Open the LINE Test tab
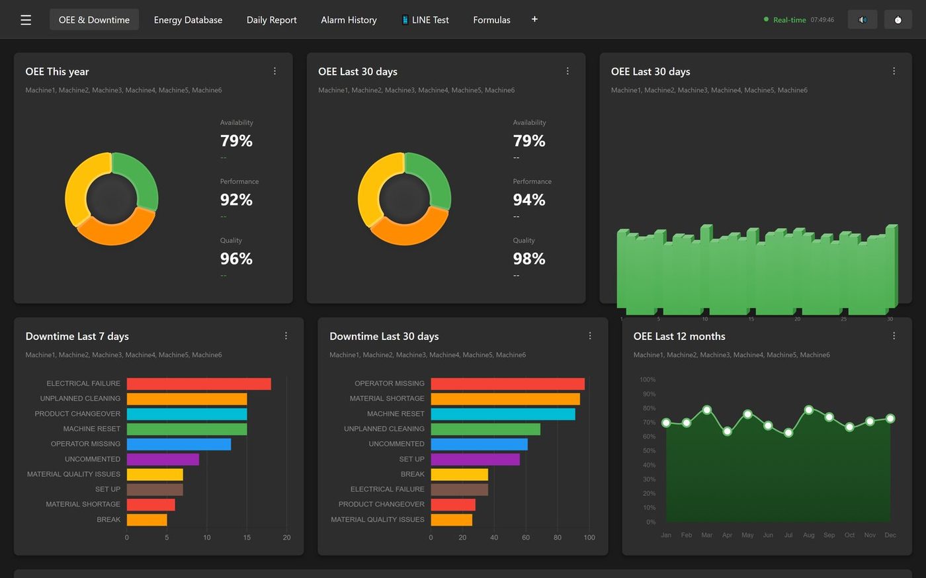Viewport: 926px width, 578px height. coord(425,20)
